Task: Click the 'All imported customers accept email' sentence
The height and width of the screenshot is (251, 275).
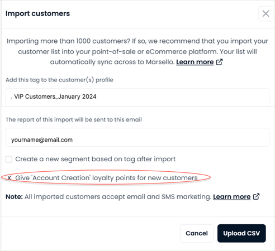Action: pyautogui.click(x=118, y=197)
